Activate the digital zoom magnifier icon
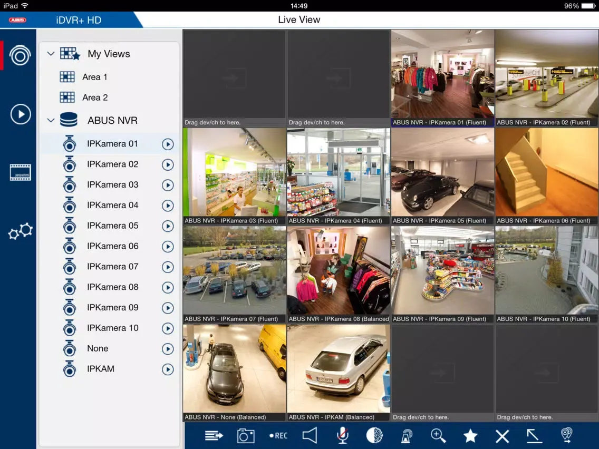This screenshot has height=449, width=599. tap(438, 436)
